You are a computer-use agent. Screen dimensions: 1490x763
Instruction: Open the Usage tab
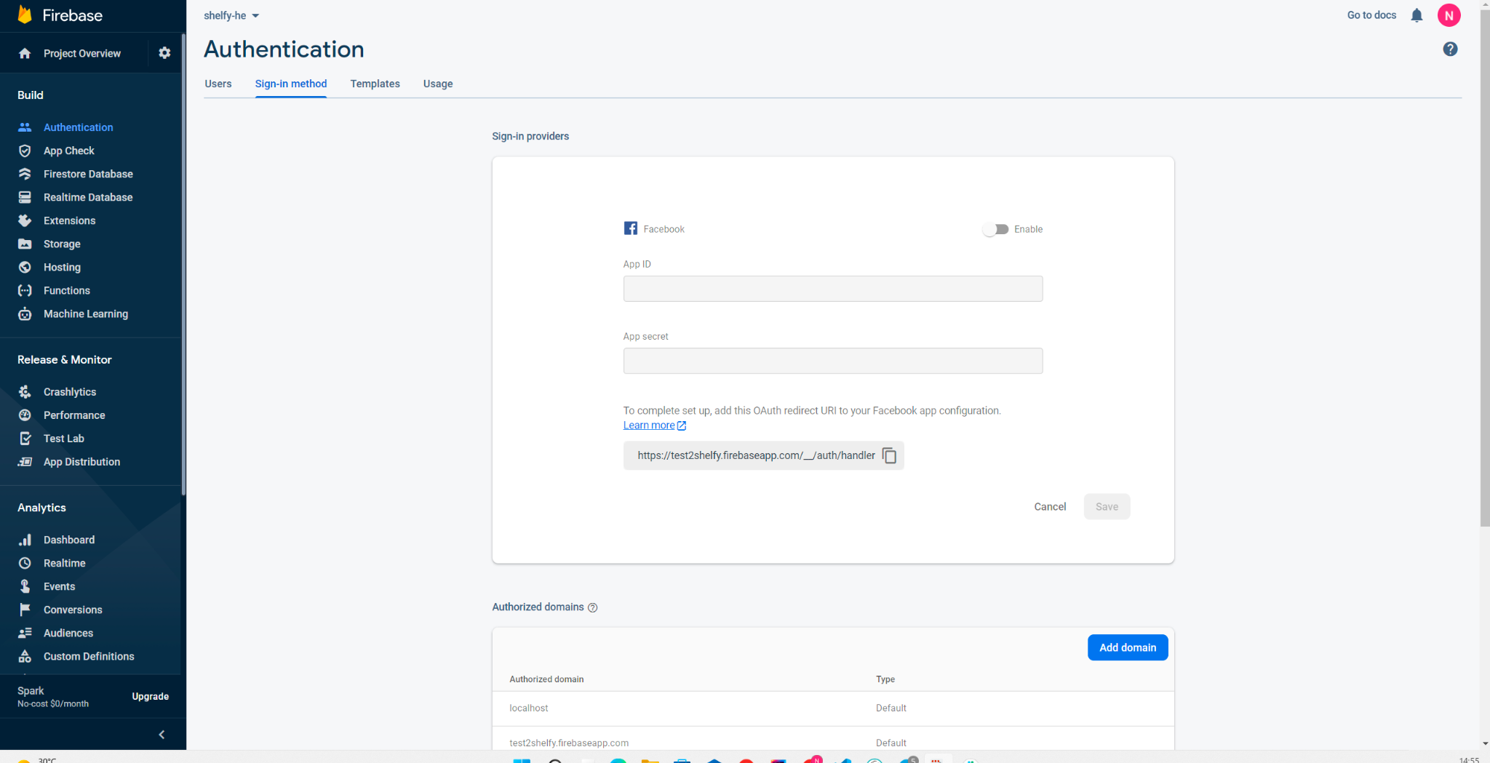(x=438, y=84)
